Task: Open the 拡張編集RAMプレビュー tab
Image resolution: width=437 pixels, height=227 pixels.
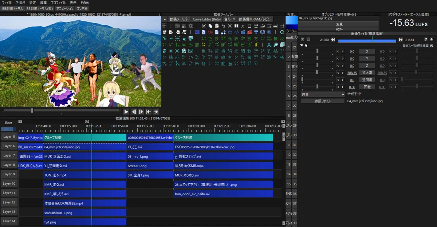Action: pos(255,19)
